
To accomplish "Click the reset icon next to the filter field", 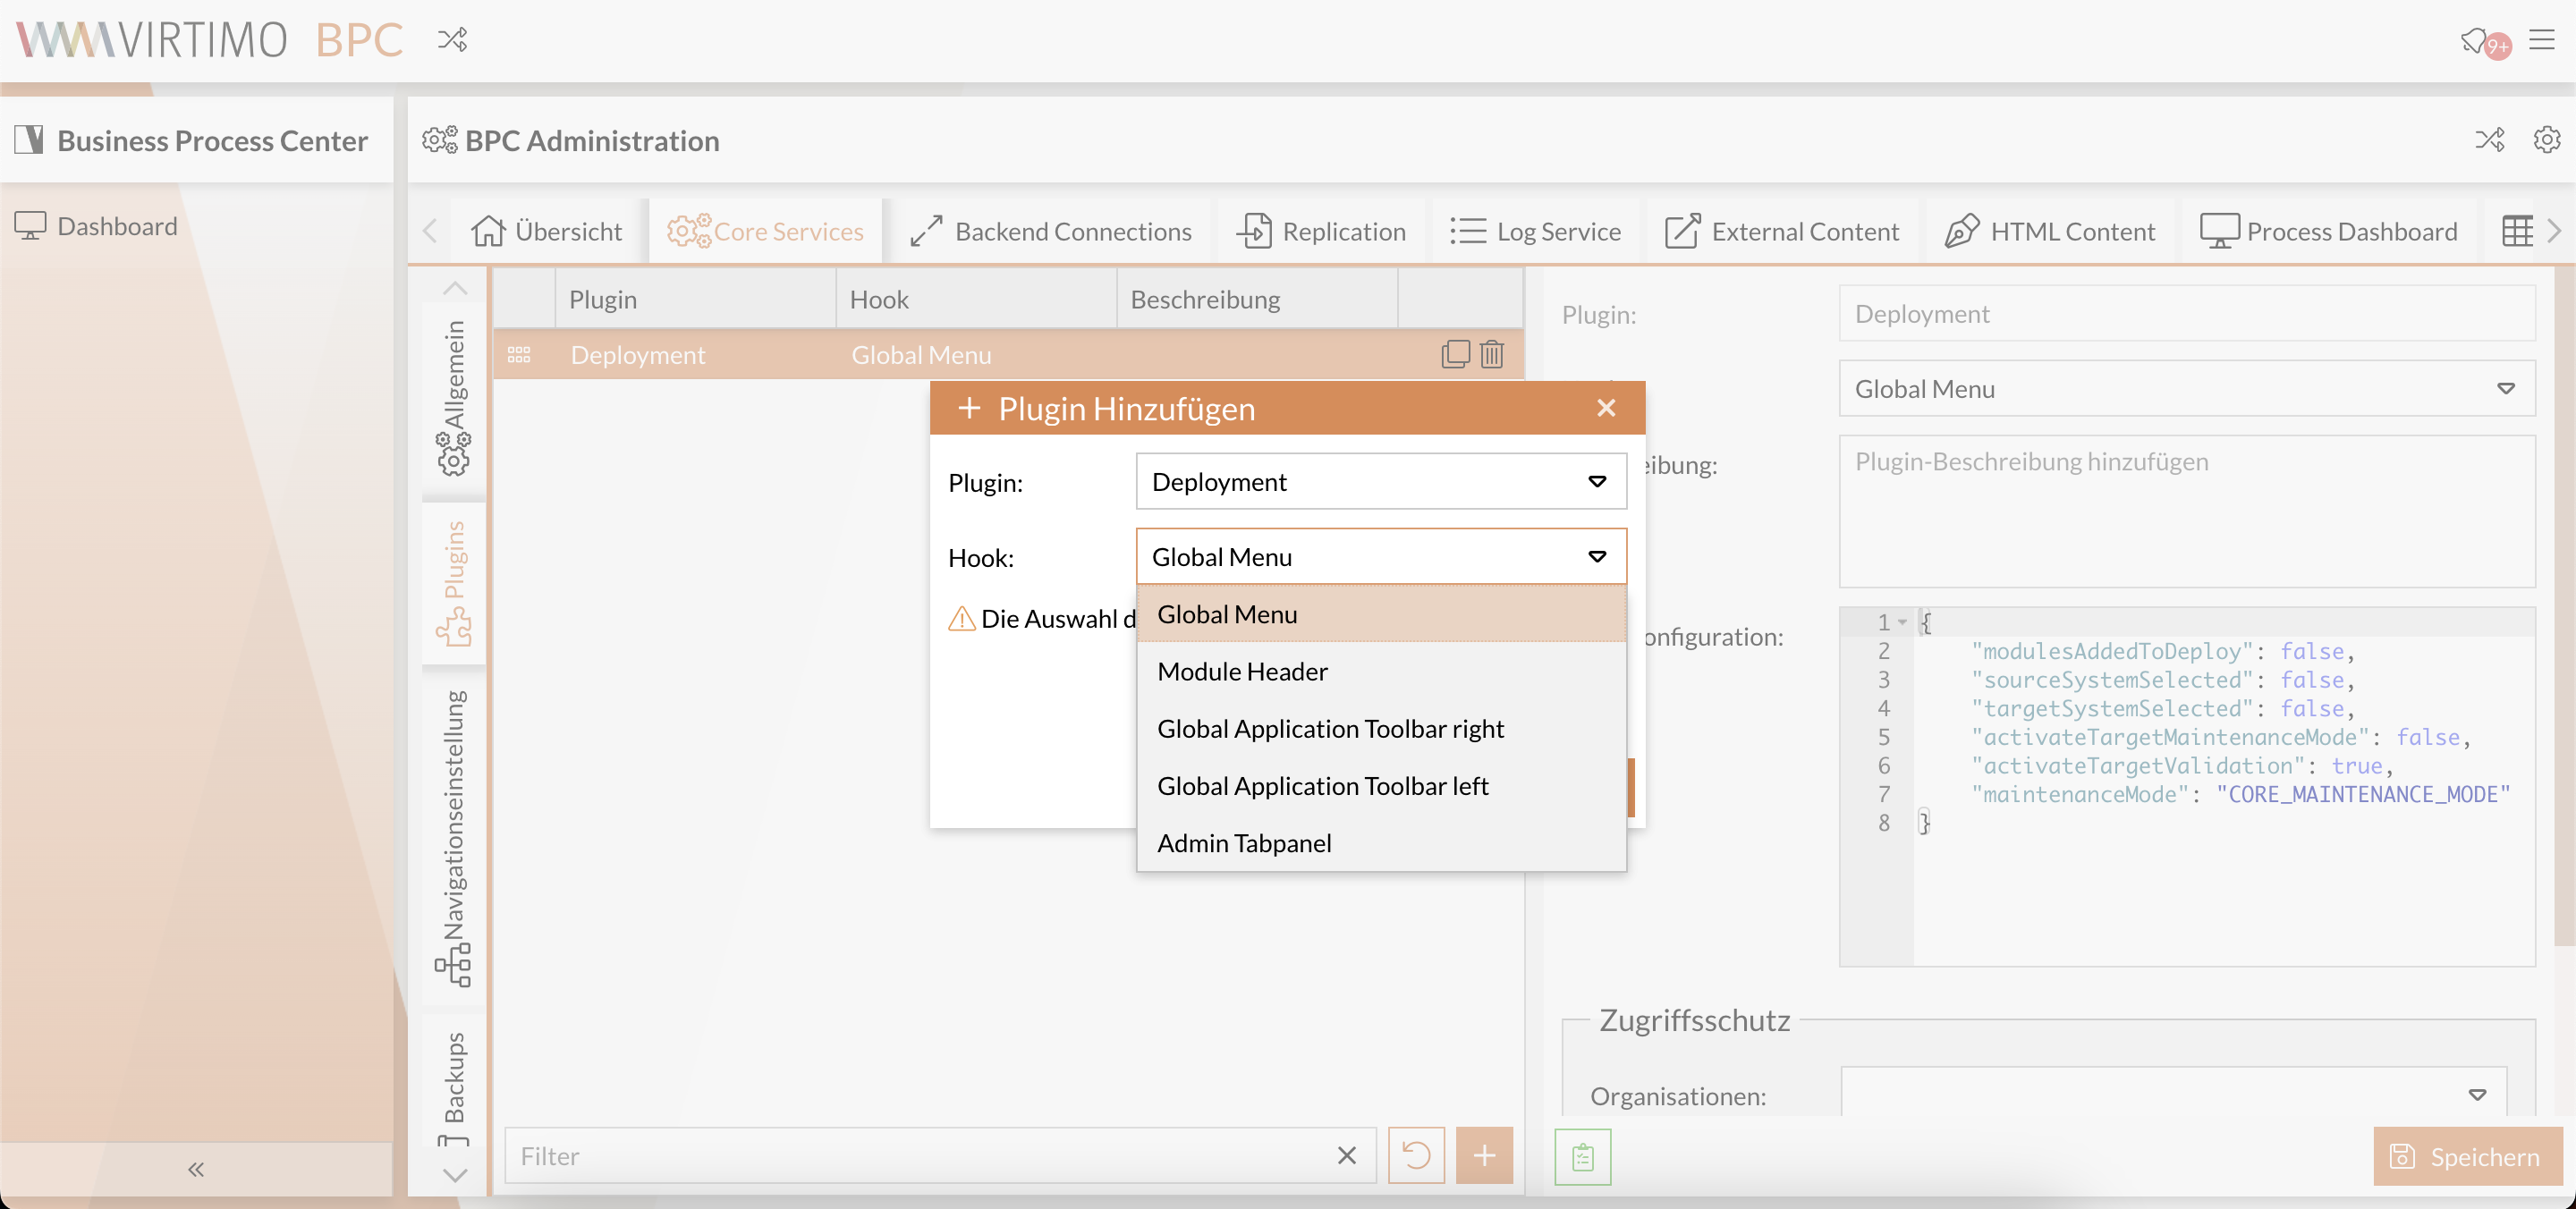I will click(x=1416, y=1156).
